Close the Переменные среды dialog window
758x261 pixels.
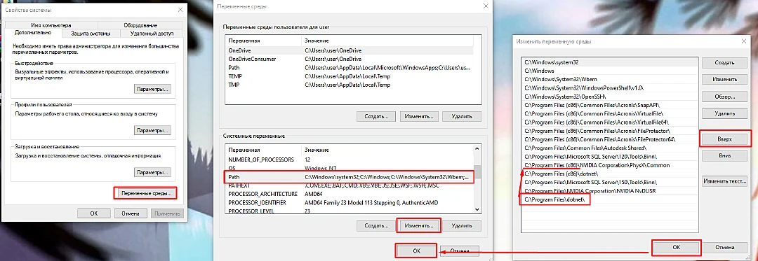486,6
